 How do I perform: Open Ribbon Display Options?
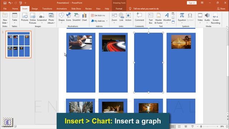pos(202,3)
